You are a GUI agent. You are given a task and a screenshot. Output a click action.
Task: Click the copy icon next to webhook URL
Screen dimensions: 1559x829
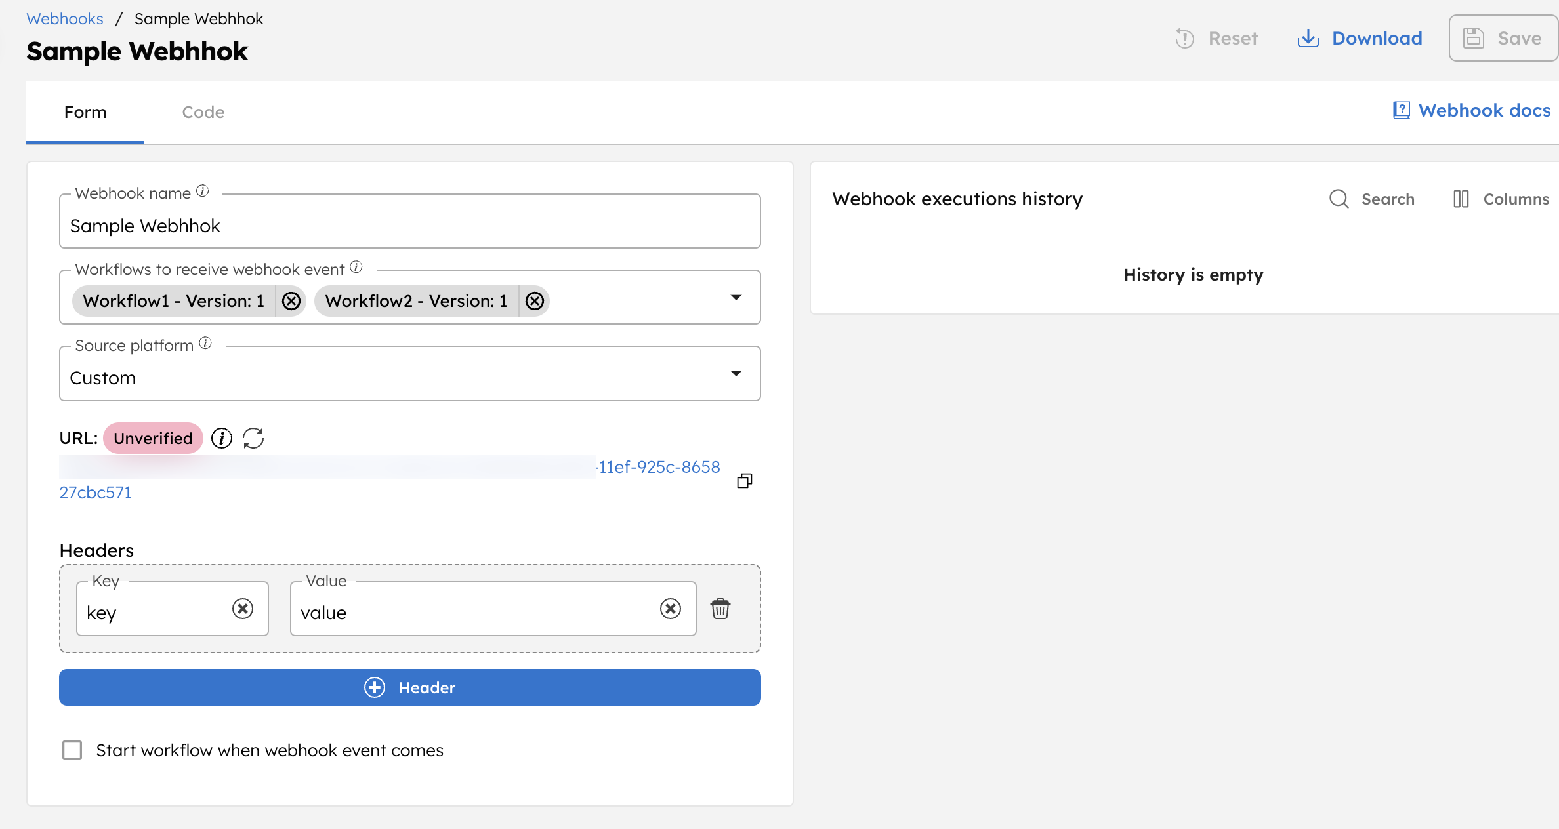[x=745, y=481]
